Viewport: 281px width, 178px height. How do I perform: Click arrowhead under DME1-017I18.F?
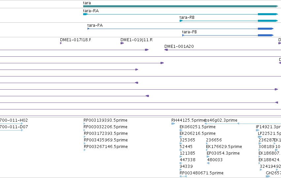tap(61, 43)
